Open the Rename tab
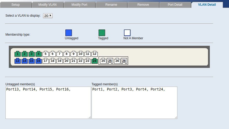The width and height of the screenshot is (229, 129). click(x=111, y=5)
